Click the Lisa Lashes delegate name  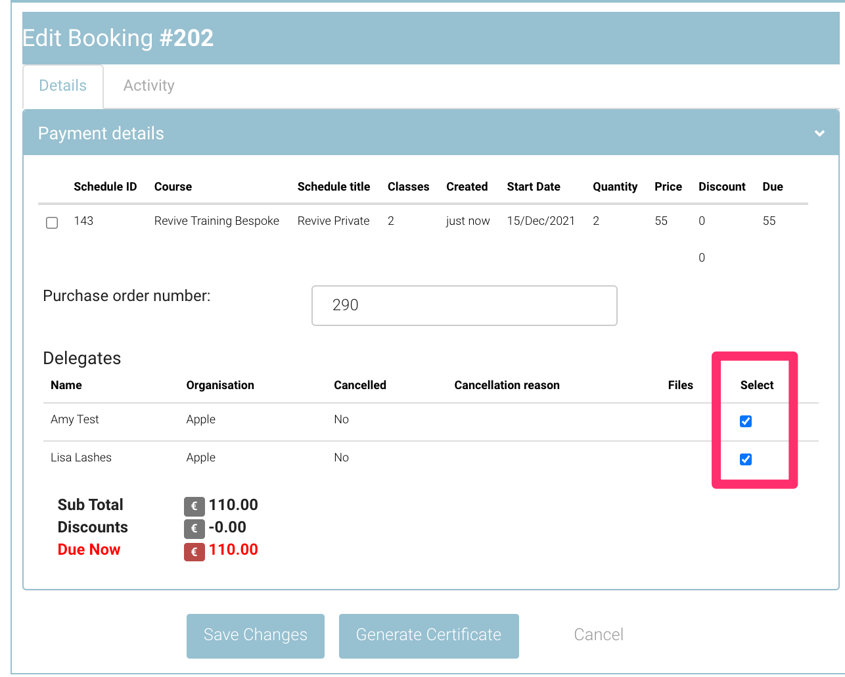click(81, 457)
